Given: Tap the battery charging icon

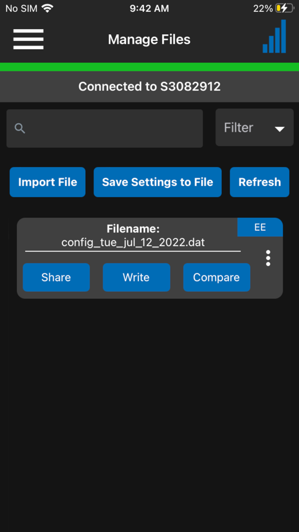Looking at the screenshot, I should 284,8.
